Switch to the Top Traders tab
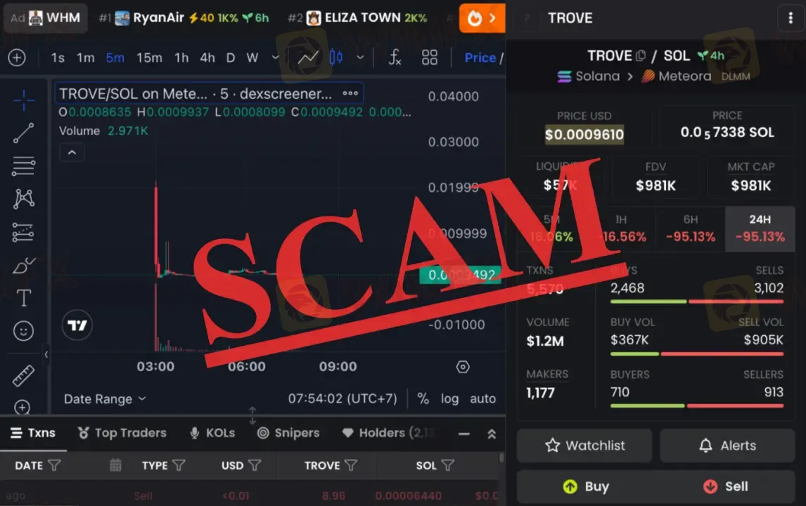Viewport: 806px width, 506px height. click(x=122, y=433)
